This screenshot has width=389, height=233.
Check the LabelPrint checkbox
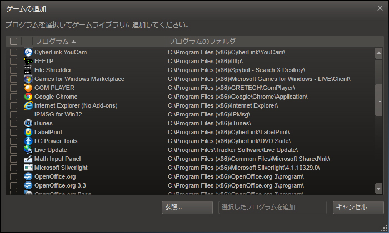click(14, 132)
